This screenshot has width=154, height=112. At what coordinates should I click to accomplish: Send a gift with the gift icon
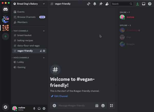coord(97,106)
